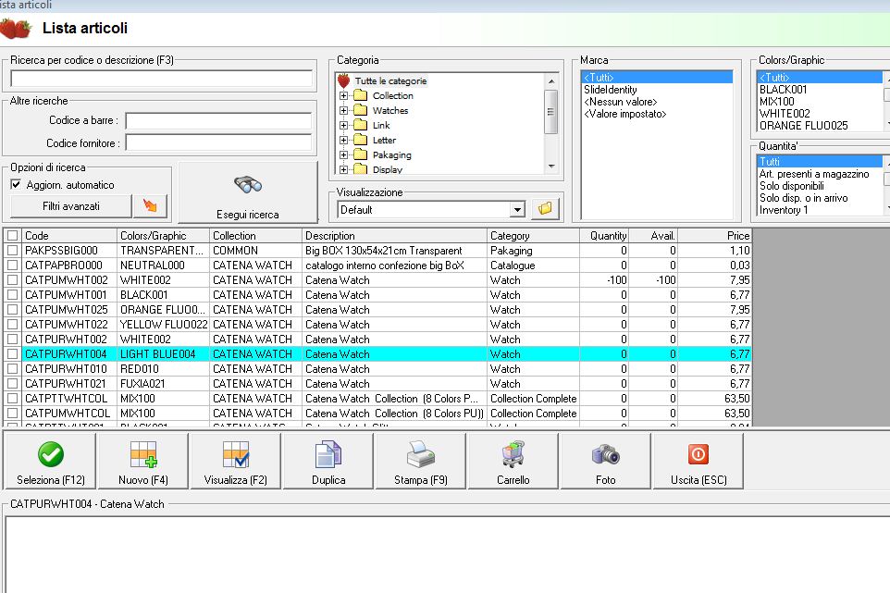
Task: Expand the Display category node
Action: (x=343, y=169)
